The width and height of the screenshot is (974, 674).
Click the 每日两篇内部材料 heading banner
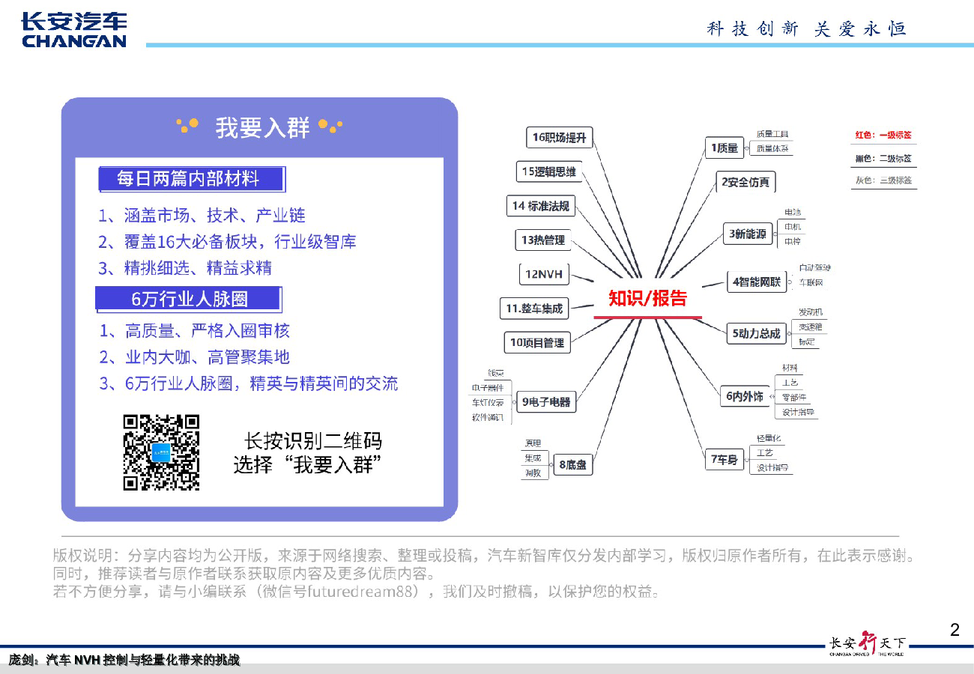(x=190, y=179)
